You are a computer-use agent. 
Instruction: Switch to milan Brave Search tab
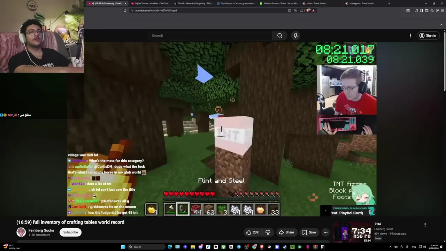pyautogui.click(x=322, y=3)
